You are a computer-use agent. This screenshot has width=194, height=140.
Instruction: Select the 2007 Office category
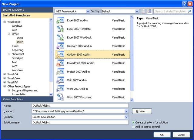[x=20, y=42]
